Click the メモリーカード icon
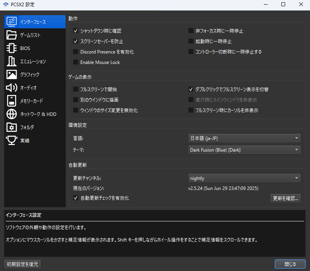310x271 pixels. [12, 101]
